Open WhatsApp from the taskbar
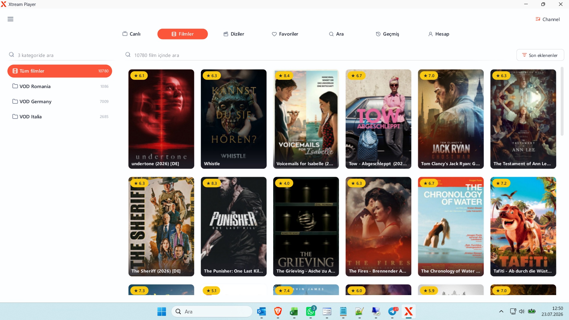 311,311
